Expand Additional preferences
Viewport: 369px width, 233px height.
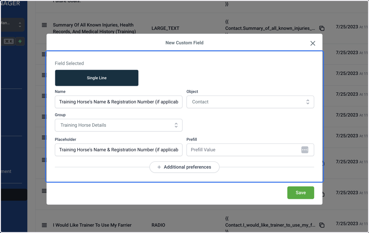[184, 167]
